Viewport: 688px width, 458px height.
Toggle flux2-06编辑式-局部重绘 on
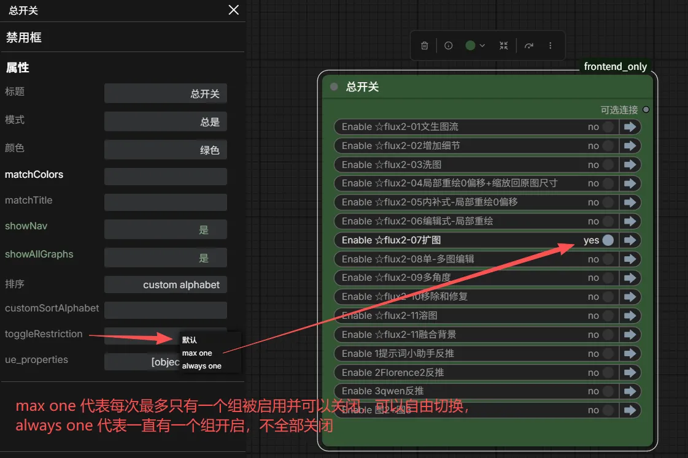coord(608,221)
